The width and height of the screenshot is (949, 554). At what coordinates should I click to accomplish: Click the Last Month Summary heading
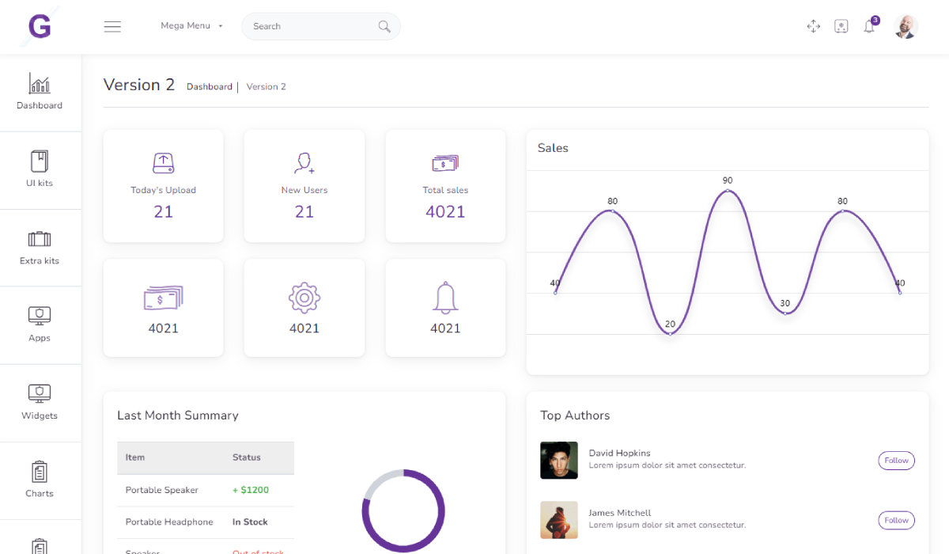click(x=178, y=415)
